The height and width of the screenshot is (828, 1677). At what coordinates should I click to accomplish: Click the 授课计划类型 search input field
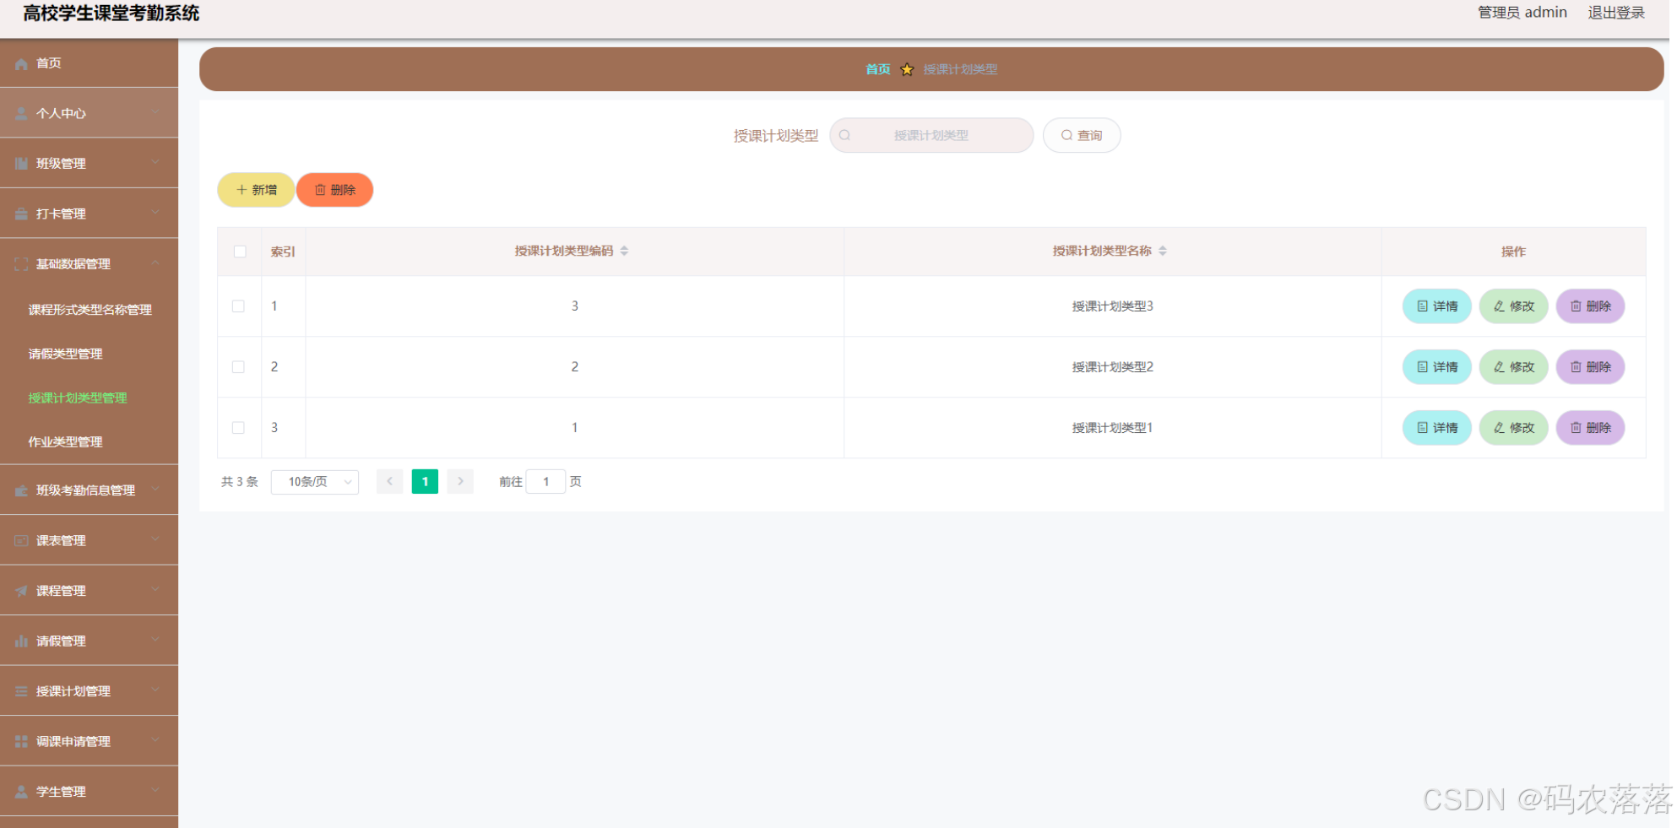[931, 135]
